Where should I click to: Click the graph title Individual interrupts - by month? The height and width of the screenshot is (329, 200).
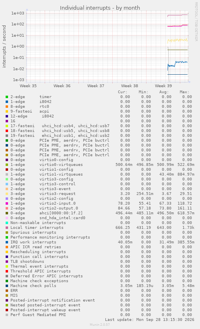pos(100,8)
